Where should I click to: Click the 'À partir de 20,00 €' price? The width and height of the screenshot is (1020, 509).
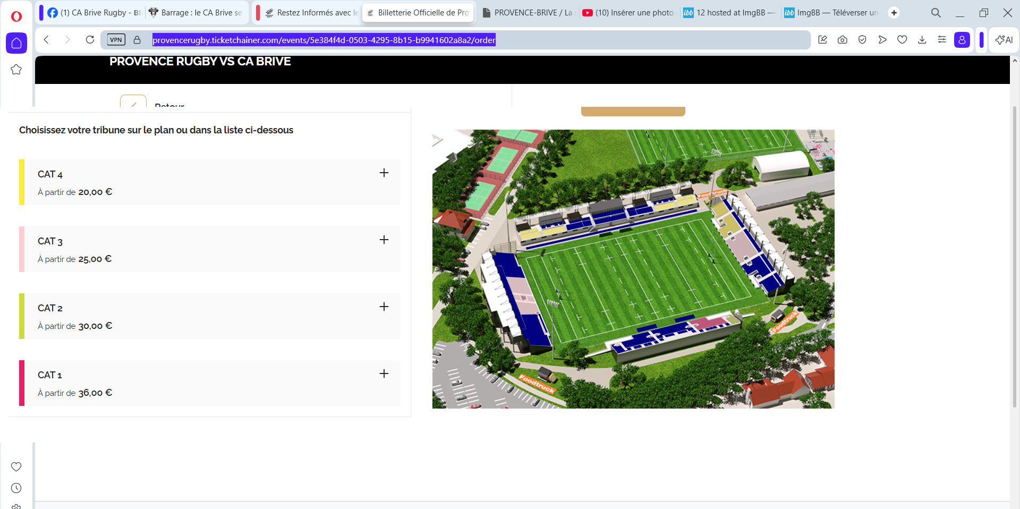click(x=75, y=192)
